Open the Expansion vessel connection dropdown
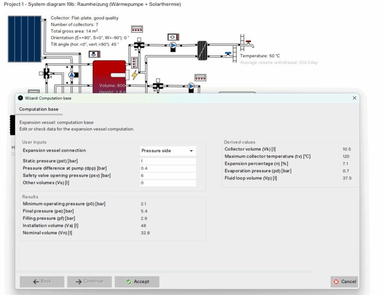Screen dimensions: 383x295 click(x=168, y=151)
